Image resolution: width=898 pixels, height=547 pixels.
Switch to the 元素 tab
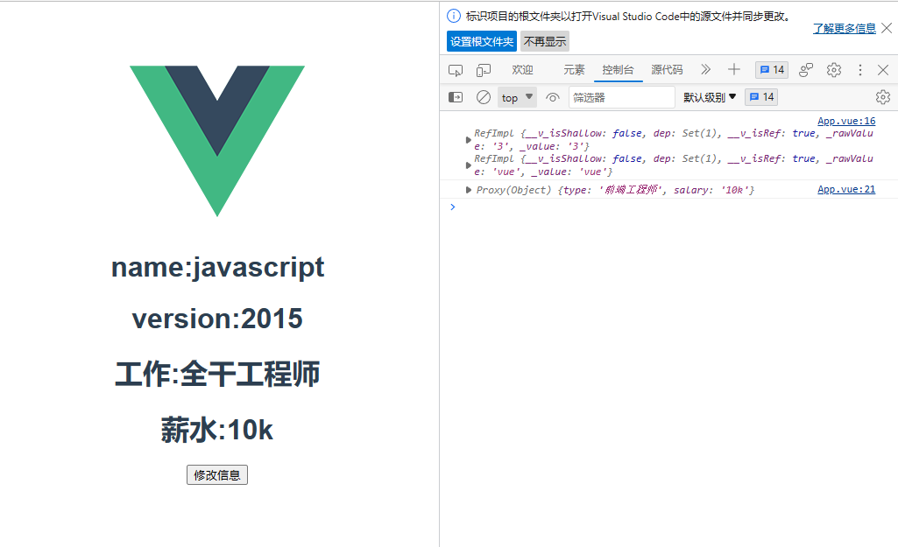574,70
